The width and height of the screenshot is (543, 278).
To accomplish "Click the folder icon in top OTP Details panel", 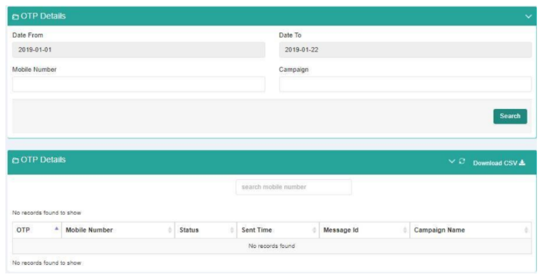I will [15, 17].
